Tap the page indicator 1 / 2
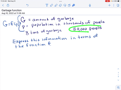 (x=118, y=74)
